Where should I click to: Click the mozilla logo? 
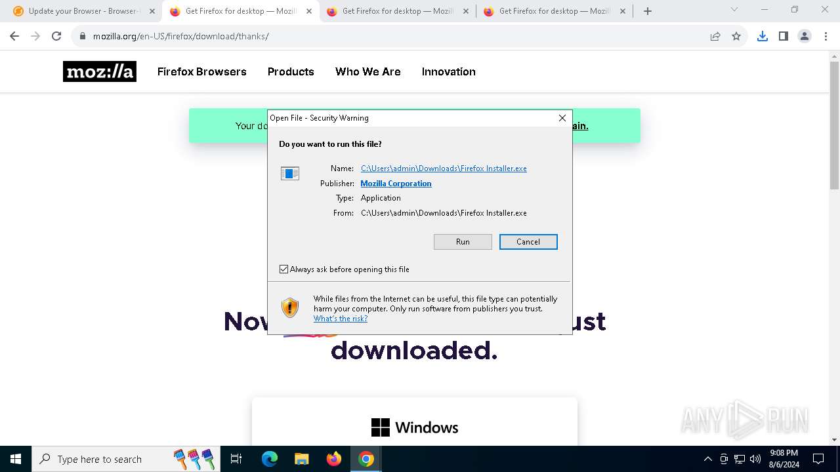click(x=100, y=71)
